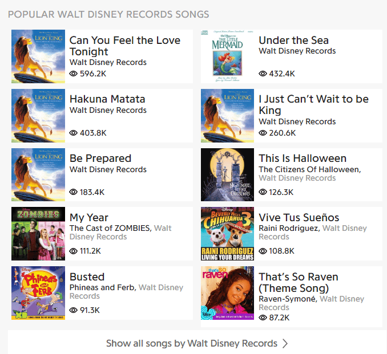Click The Little Mermaid album cover

pyautogui.click(x=227, y=56)
